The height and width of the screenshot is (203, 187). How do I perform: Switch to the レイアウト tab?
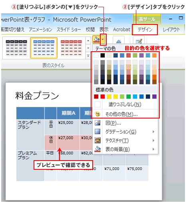171,30
